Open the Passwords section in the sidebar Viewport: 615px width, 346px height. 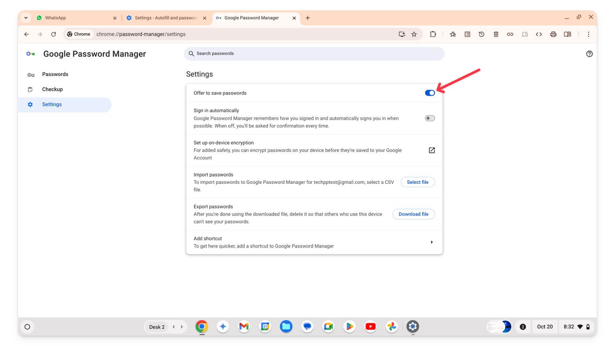point(55,74)
